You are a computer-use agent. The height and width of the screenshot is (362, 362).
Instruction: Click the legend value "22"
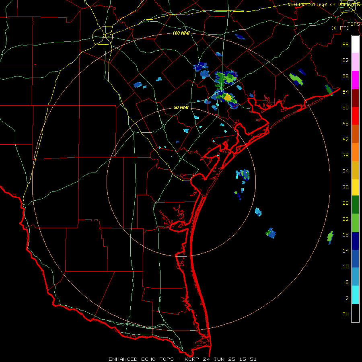click(346, 219)
